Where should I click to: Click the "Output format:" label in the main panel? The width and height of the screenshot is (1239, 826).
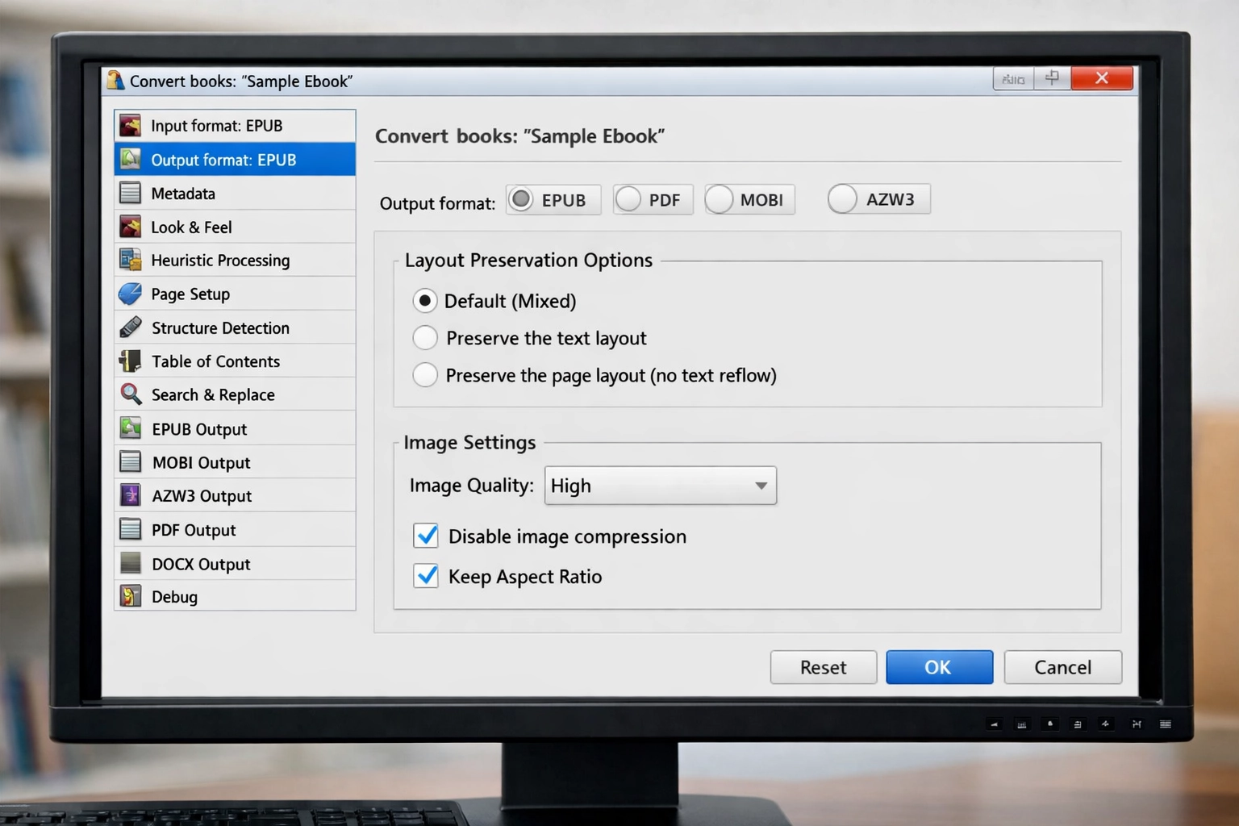437,203
